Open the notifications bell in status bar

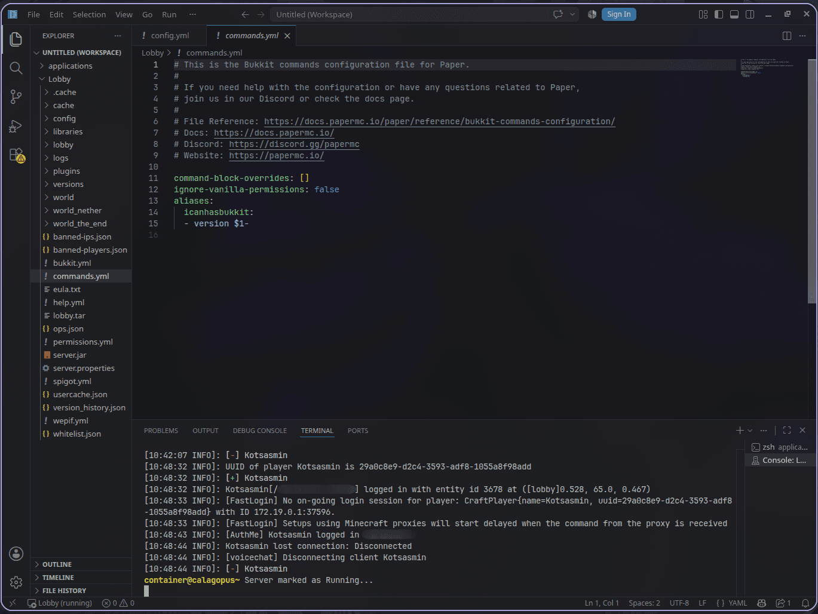coord(805,603)
